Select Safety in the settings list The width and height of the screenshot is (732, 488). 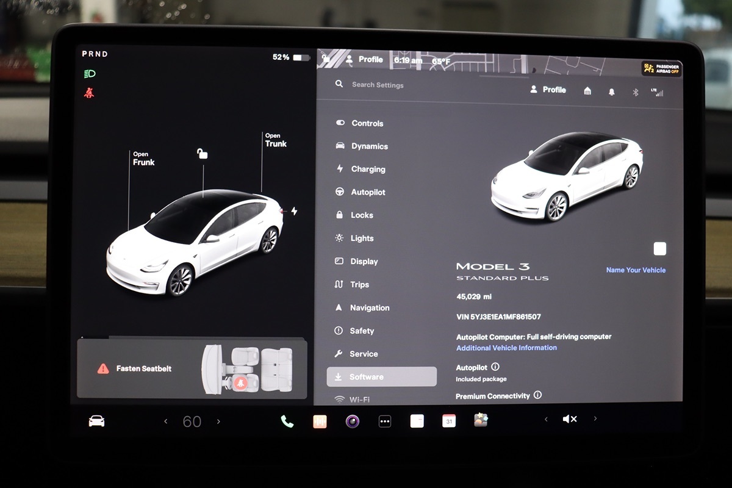click(354, 331)
